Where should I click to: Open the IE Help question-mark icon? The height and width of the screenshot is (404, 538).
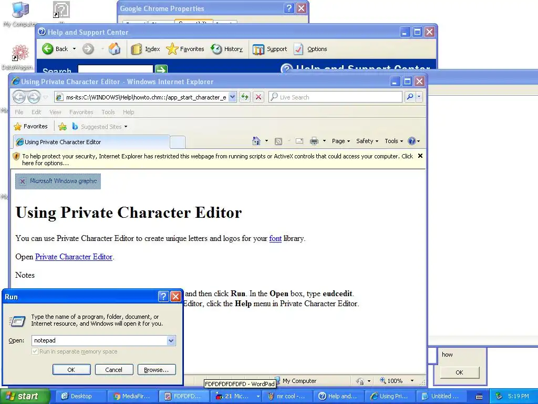(412, 141)
